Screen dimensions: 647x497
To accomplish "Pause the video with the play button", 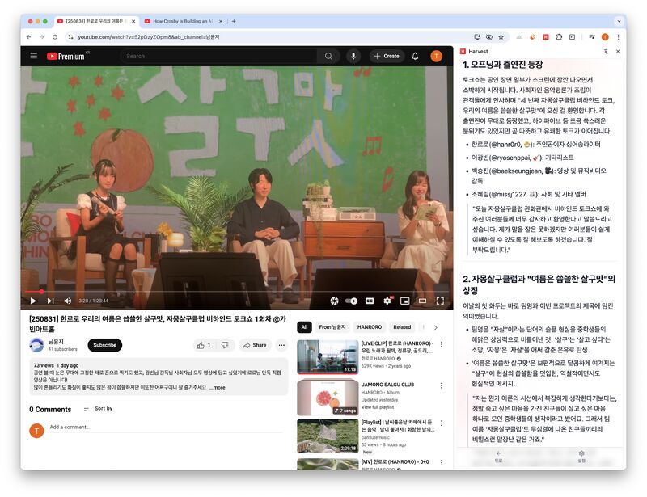I will (x=33, y=301).
